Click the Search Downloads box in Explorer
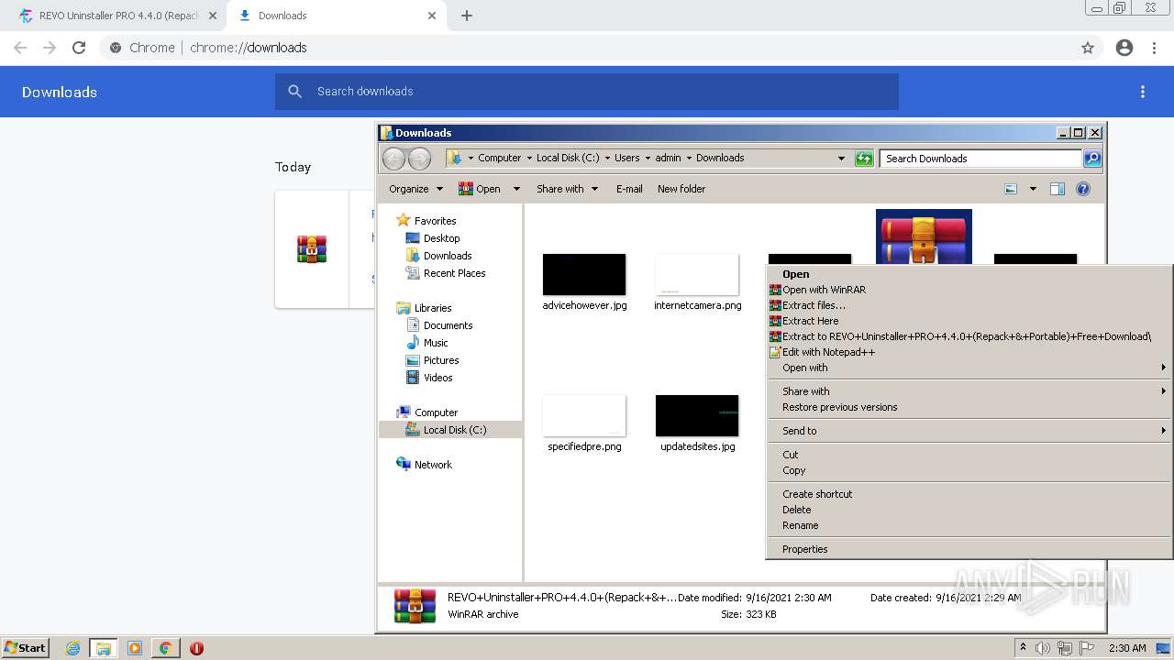This screenshot has width=1174, height=660. point(980,159)
